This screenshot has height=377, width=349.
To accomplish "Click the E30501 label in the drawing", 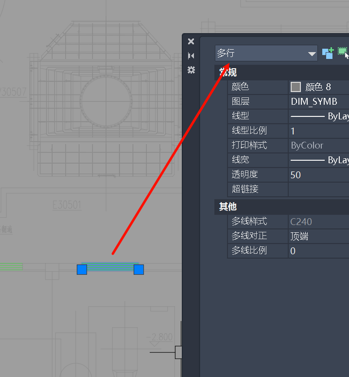I will [x=67, y=205].
